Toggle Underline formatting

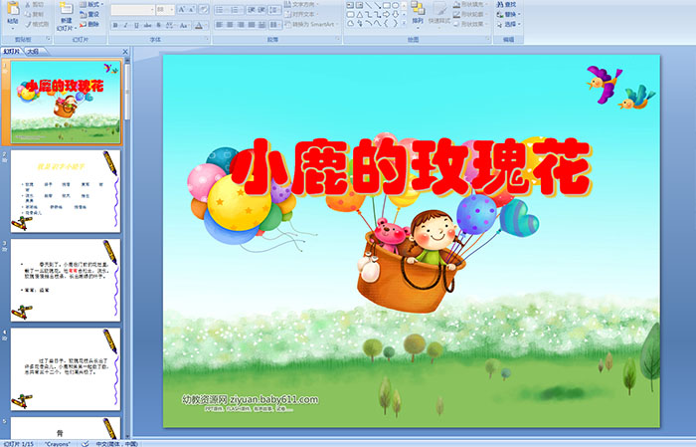(x=136, y=25)
